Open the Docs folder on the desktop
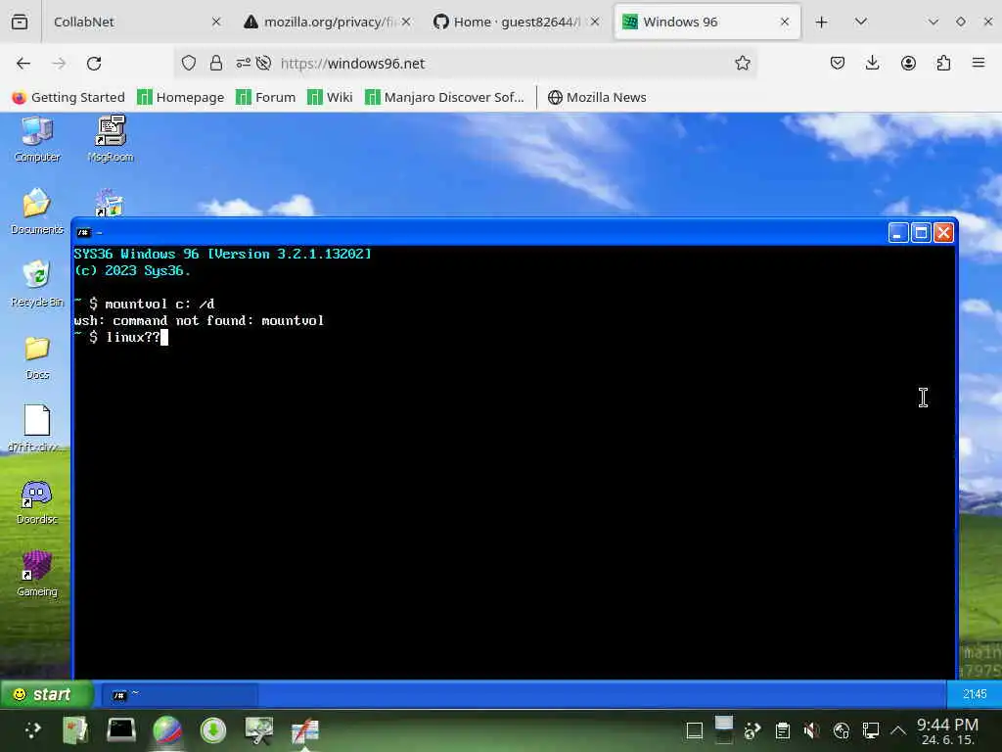Image resolution: width=1002 pixels, height=752 pixels. point(37,356)
